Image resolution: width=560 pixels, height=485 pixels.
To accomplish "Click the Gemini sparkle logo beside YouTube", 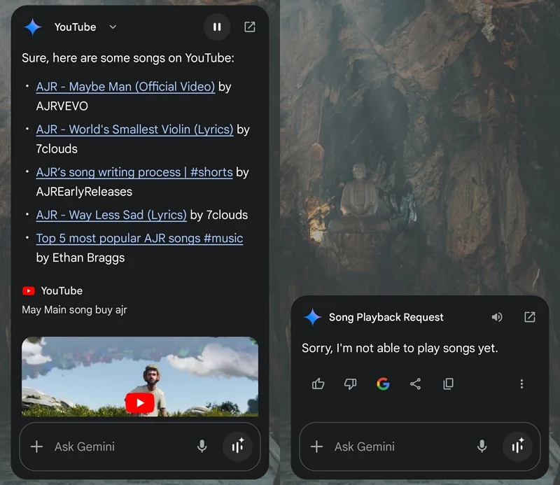I will pyautogui.click(x=32, y=27).
